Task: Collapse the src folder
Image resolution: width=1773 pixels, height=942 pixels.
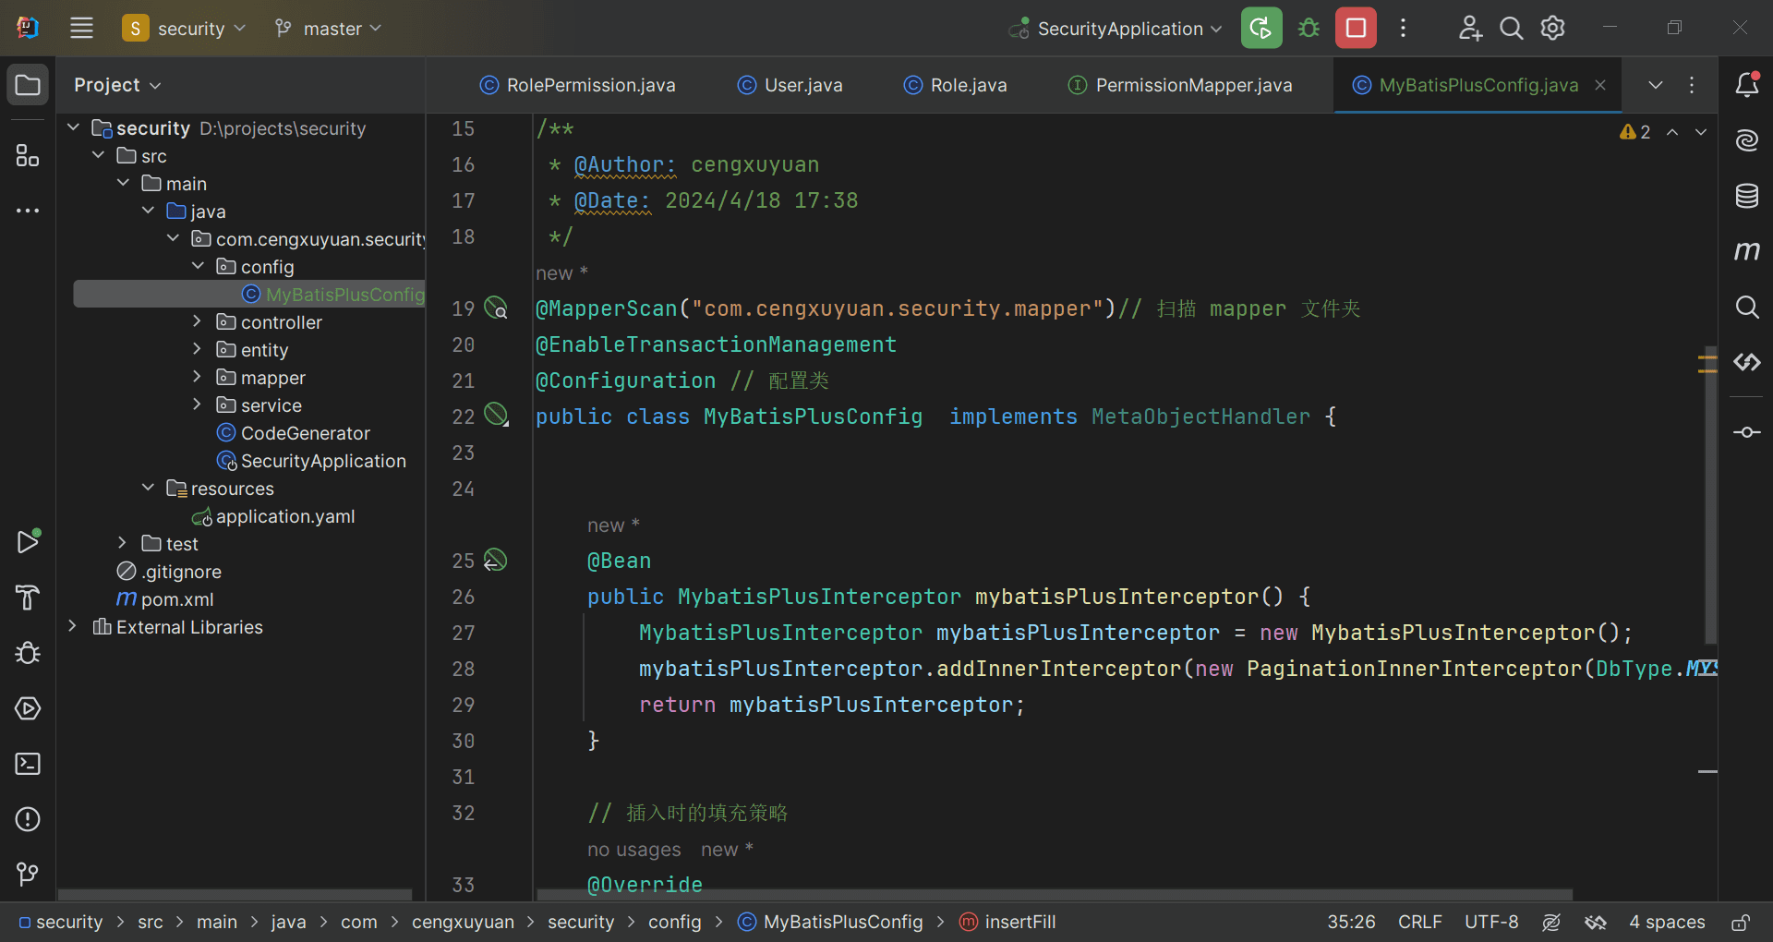Action: coord(99,155)
